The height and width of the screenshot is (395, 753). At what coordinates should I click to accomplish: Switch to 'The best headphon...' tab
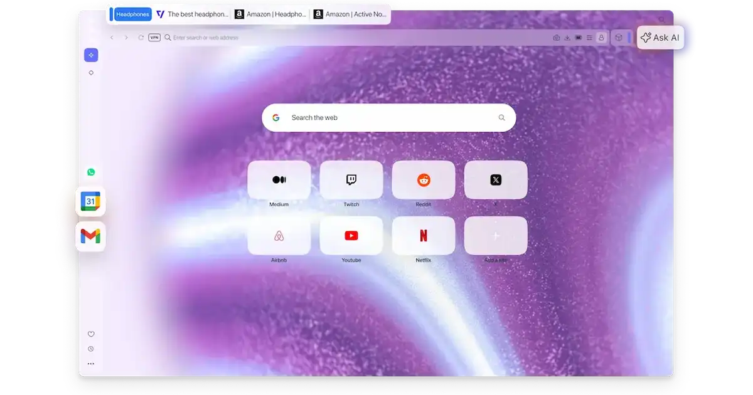point(192,14)
